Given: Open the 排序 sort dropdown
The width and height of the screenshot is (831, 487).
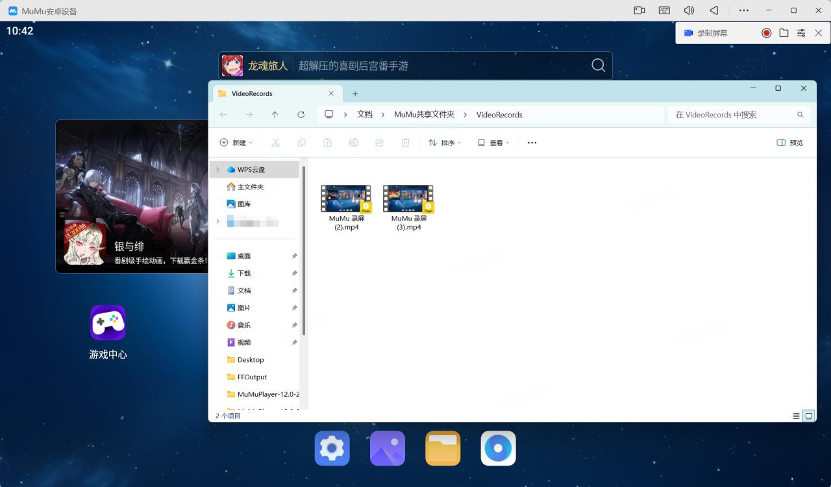Looking at the screenshot, I should click(x=445, y=143).
